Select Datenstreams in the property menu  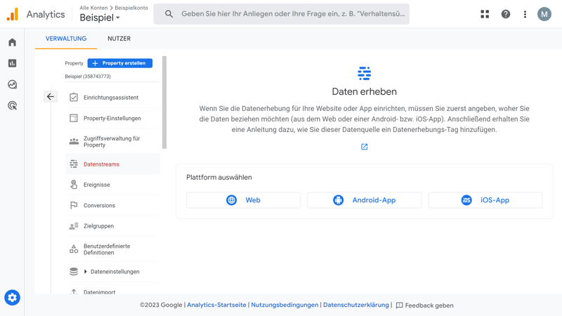tap(101, 164)
